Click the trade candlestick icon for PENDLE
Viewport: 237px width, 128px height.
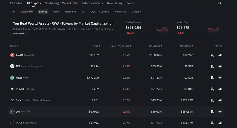[x=220, y=89]
